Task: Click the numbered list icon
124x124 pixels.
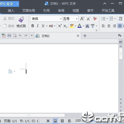Action: pos(111,19)
